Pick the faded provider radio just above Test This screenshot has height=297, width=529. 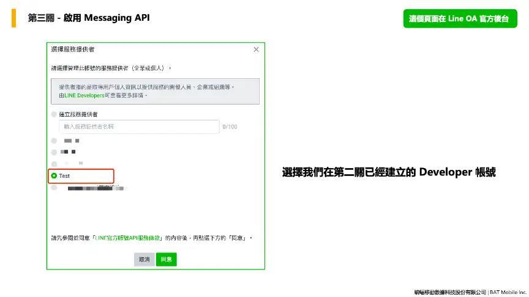[54, 164]
